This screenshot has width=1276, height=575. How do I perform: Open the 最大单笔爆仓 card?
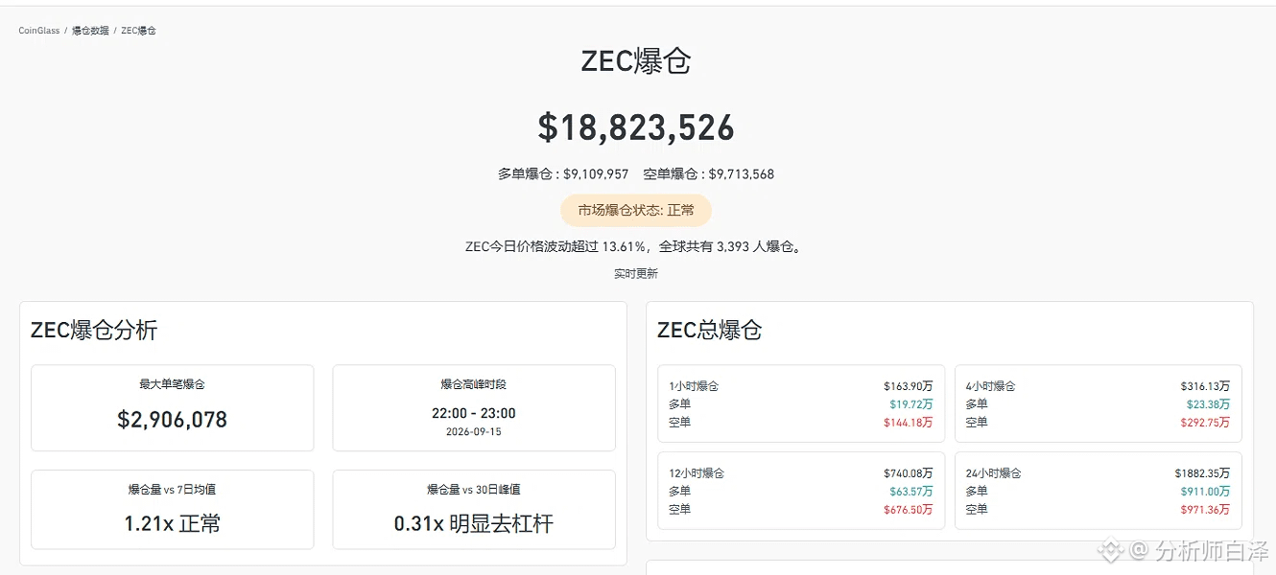[x=173, y=407]
